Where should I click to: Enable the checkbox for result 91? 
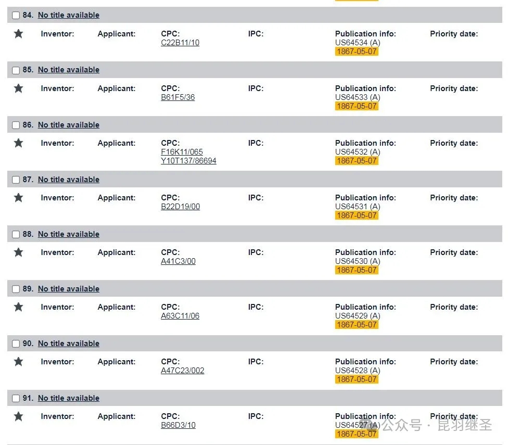tap(16, 398)
